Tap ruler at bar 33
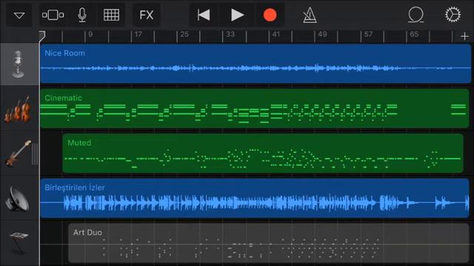Screen dimensions: 474x266 (230, 35)
